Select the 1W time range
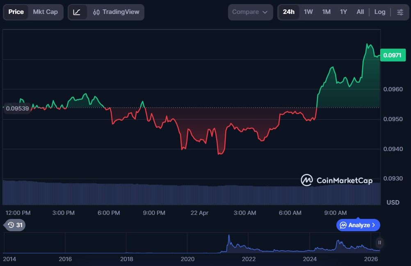The width and height of the screenshot is (411, 266). click(308, 12)
